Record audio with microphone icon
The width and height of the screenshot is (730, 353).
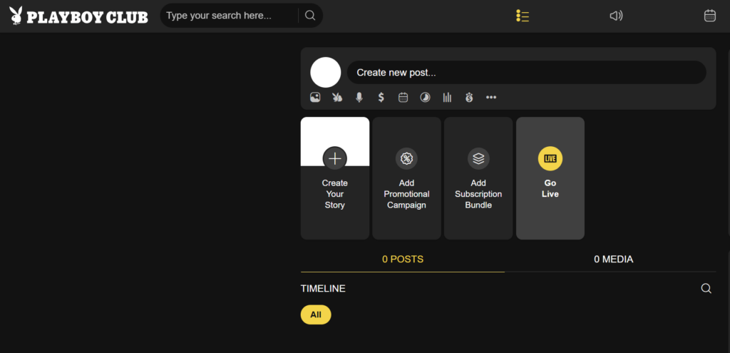click(x=359, y=97)
